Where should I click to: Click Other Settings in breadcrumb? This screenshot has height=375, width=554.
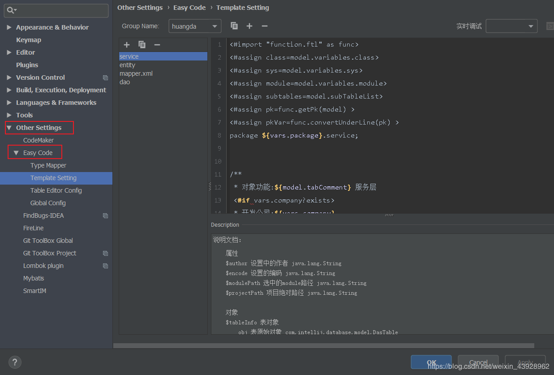pos(140,8)
